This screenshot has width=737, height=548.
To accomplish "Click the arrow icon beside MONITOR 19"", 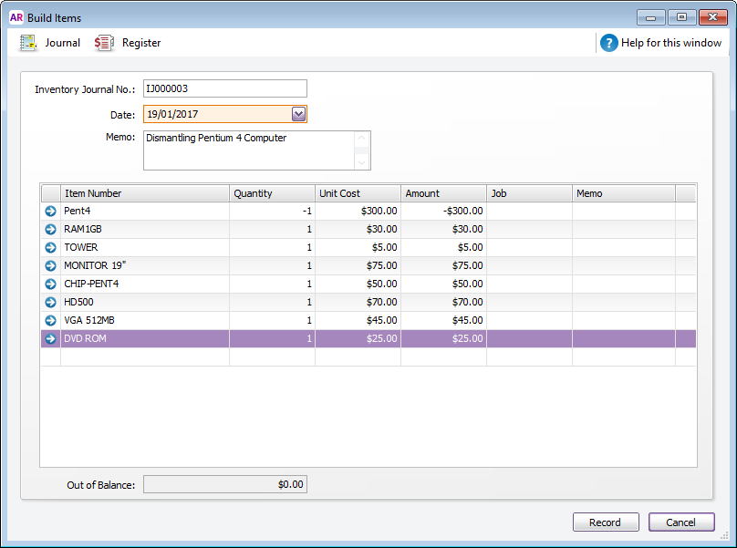I will 50,265.
